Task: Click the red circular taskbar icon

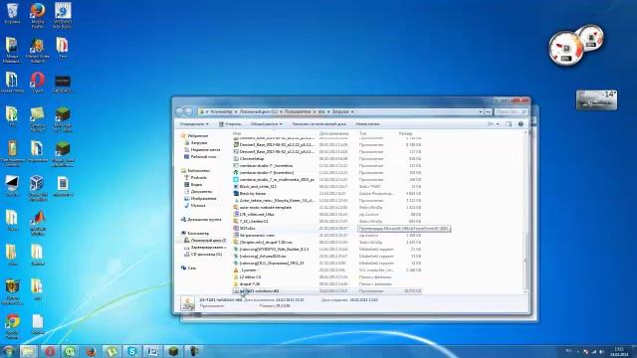Action: click(x=50, y=351)
